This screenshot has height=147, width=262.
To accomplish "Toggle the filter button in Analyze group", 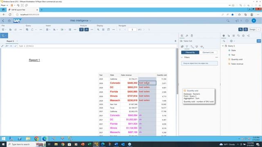I will (x=81, y=30).
